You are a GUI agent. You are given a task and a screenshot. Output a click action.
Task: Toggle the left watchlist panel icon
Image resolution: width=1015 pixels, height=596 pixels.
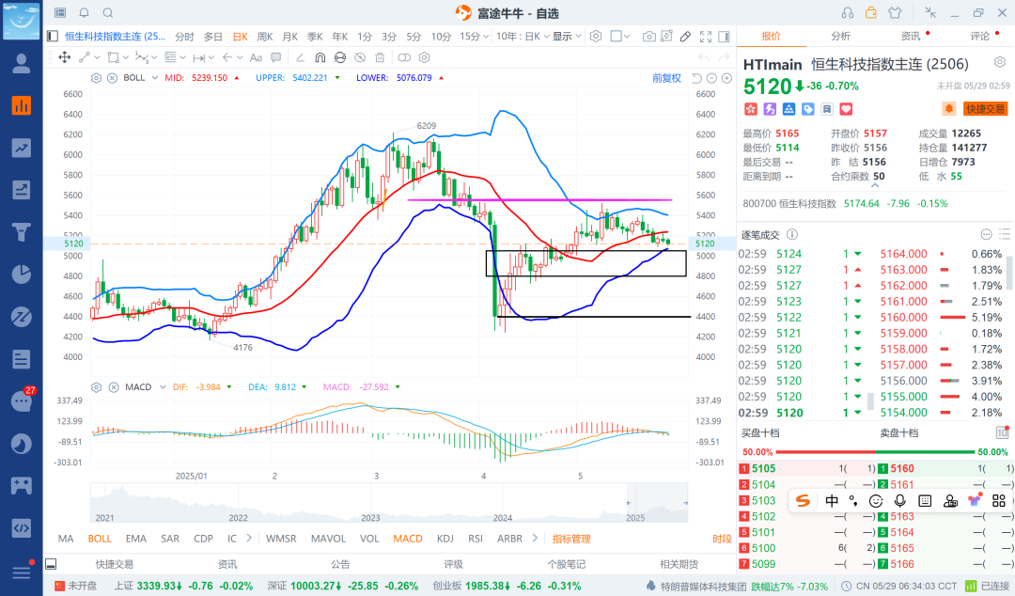pos(53,37)
